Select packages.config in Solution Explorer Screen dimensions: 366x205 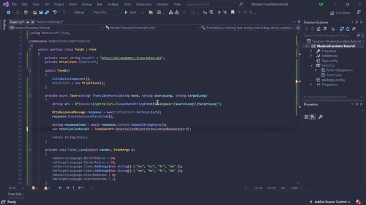(x=333, y=80)
